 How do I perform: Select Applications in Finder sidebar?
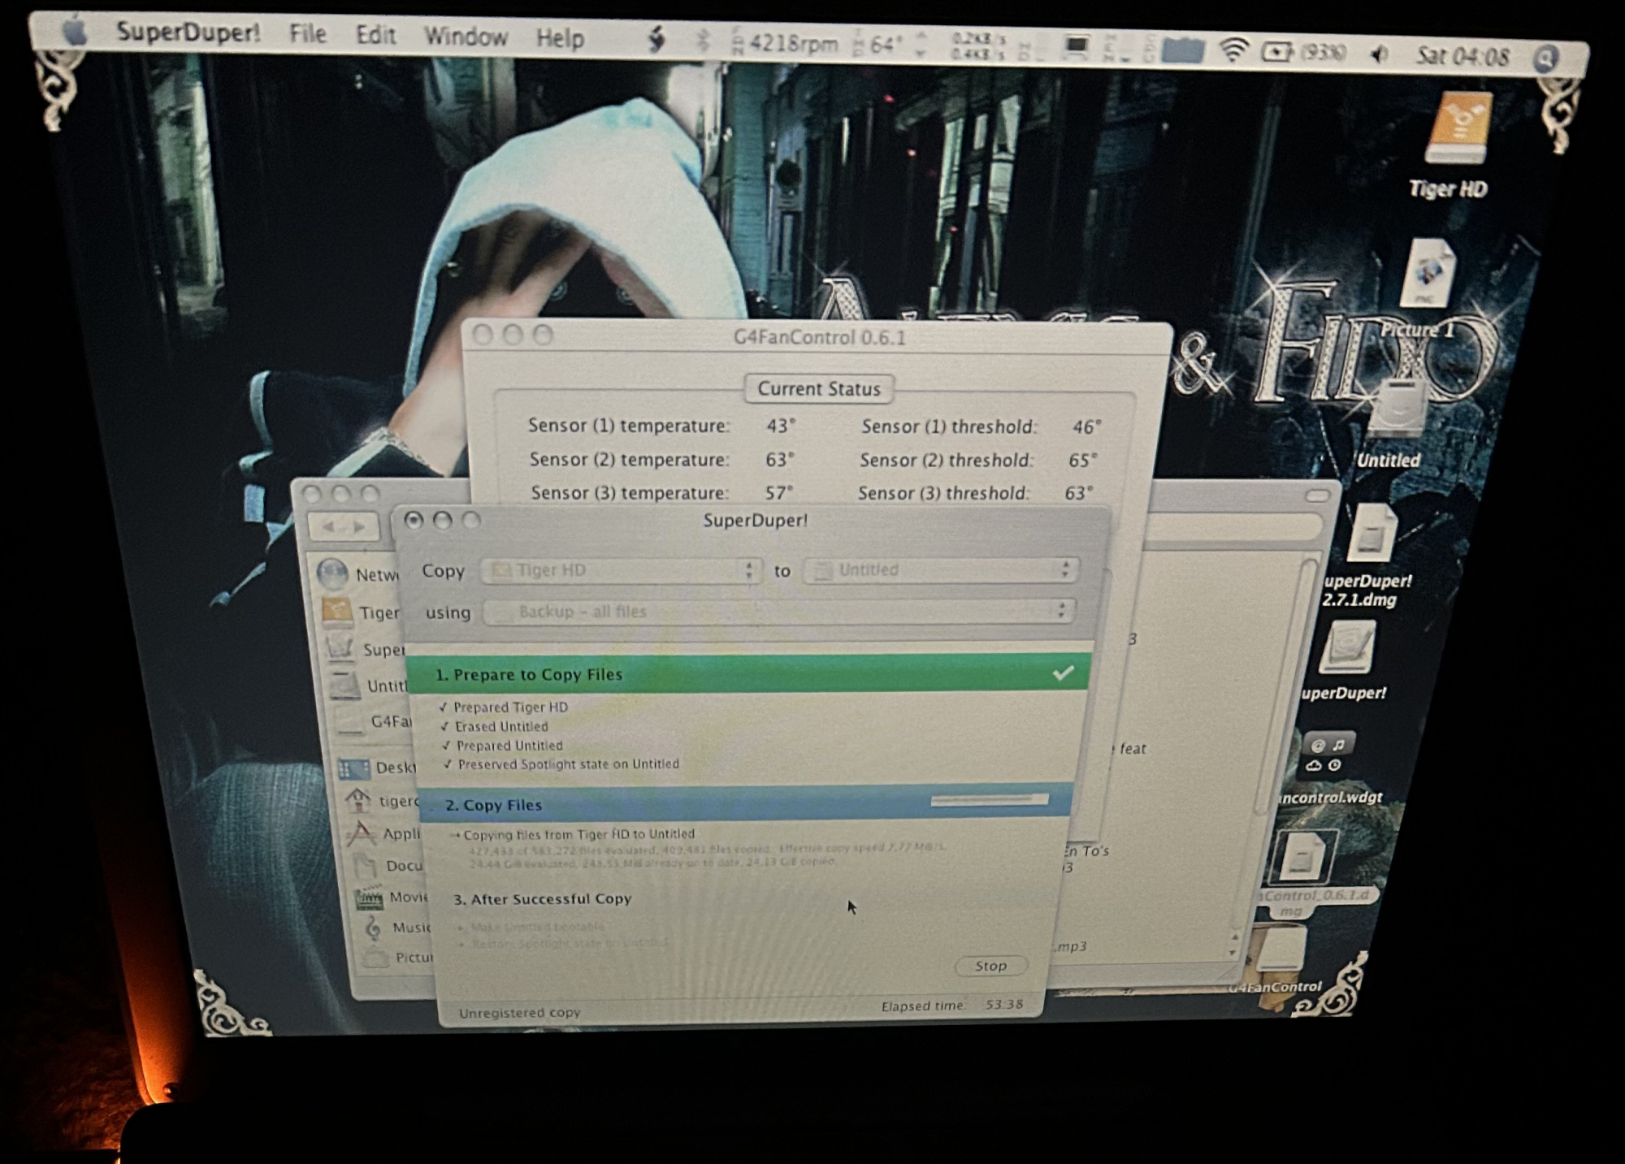(385, 833)
